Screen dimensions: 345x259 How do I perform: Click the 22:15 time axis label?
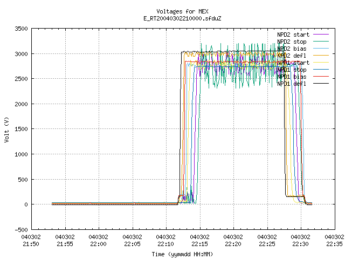(x=199, y=244)
